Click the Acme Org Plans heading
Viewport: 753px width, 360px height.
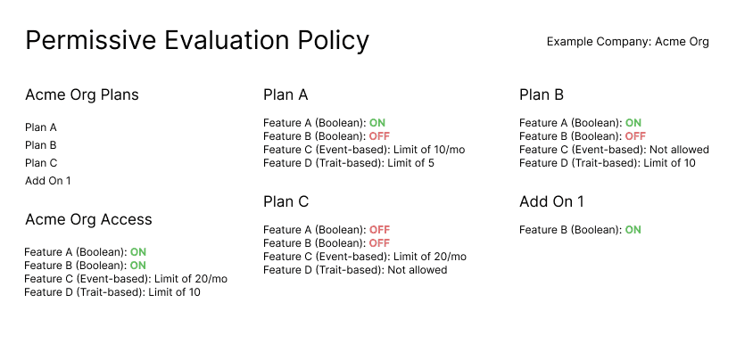coord(81,95)
